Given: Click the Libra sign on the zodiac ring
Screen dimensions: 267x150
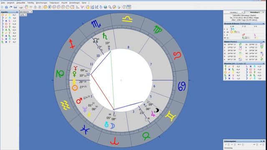Looking at the screenshot, I should 127,19.
